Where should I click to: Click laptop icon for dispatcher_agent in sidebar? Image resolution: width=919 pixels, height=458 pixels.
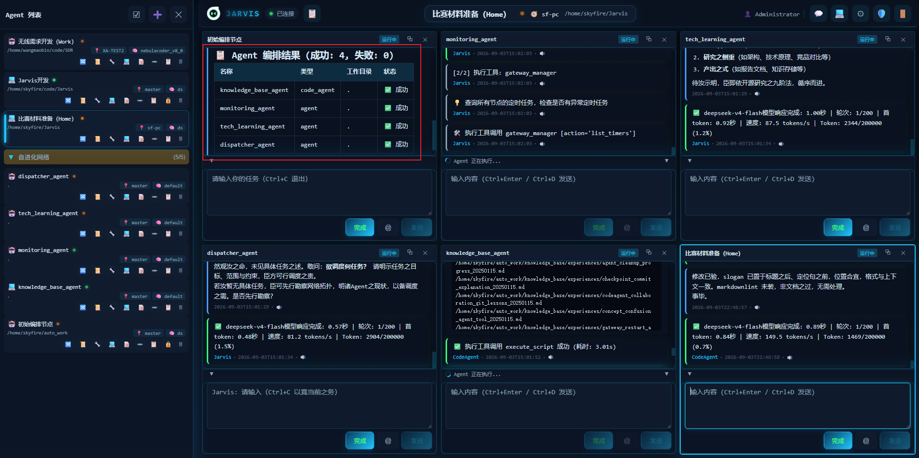[x=126, y=197]
